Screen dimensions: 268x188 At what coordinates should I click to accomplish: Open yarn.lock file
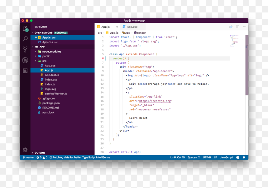pos(63,112)
